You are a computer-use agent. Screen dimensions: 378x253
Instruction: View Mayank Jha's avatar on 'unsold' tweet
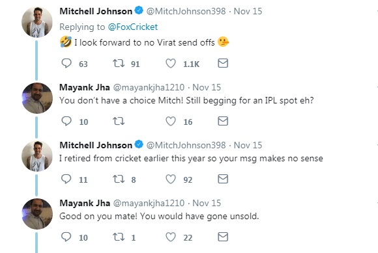(x=37, y=214)
